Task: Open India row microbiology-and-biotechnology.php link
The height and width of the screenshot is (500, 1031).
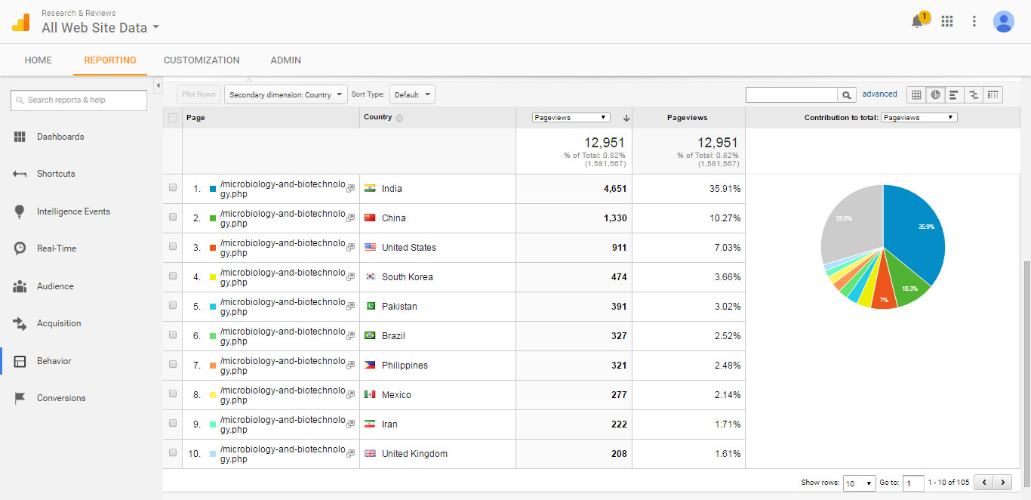Action: pos(282,189)
